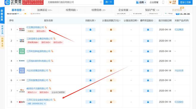Click the 查一下 search button
This screenshot has width=196, height=109.
pos(109,2)
